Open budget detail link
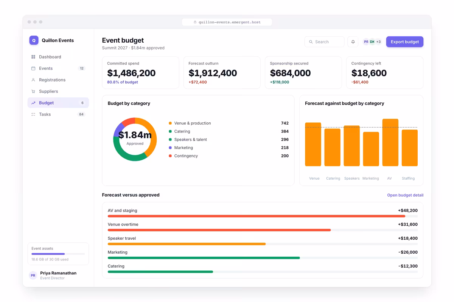 405,195
